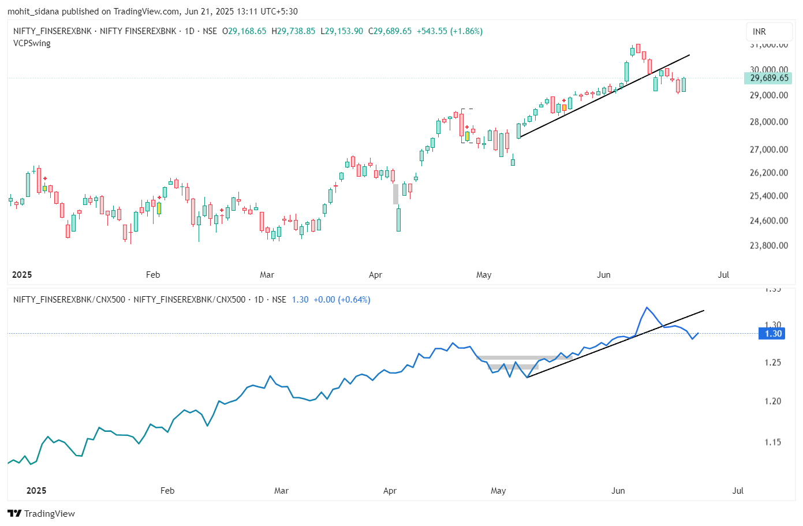Click the TradingView wordmark at the bottom

tap(50, 514)
